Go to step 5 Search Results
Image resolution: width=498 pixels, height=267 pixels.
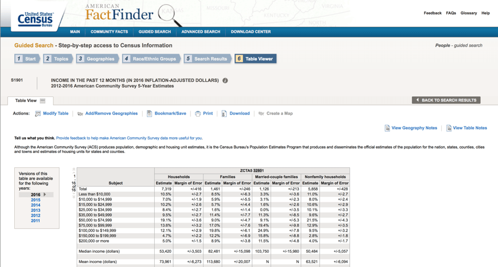point(208,59)
